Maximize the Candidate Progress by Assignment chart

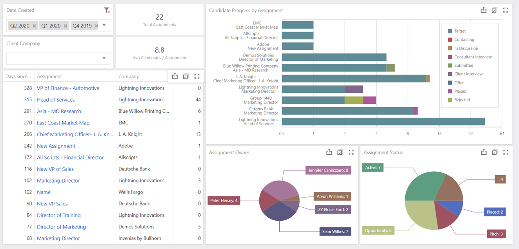click(505, 10)
